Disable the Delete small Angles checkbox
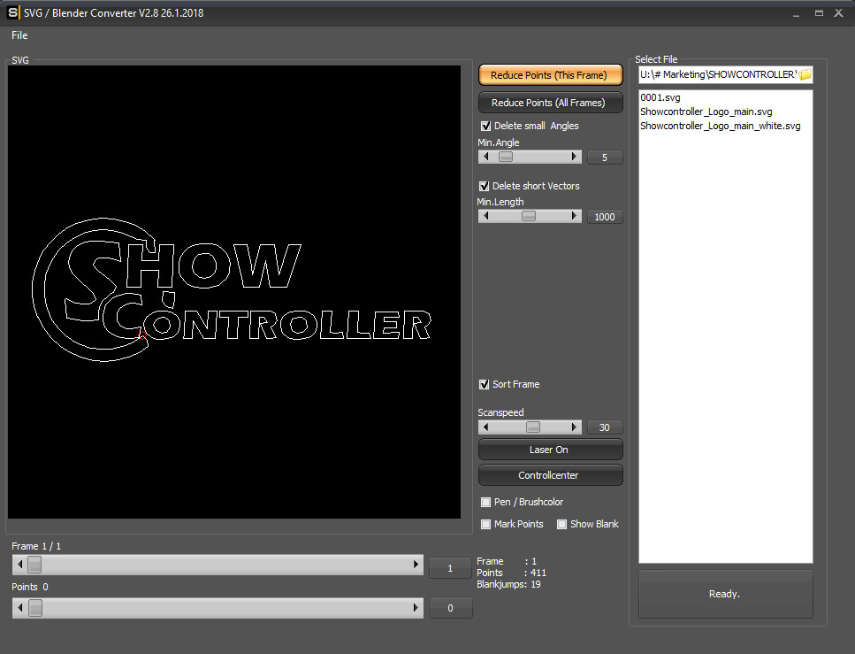The image size is (855, 654). tap(485, 126)
